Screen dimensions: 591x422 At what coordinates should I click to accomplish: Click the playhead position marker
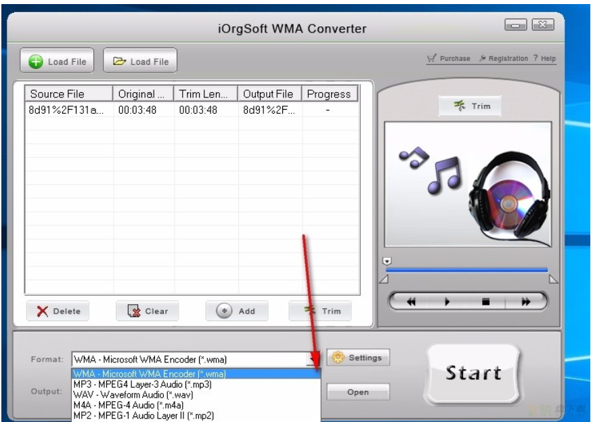pyautogui.click(x=387, y=261)
